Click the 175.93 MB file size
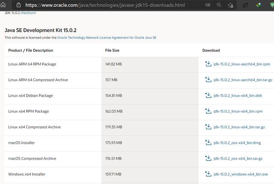274x184 pixels. 113,142
